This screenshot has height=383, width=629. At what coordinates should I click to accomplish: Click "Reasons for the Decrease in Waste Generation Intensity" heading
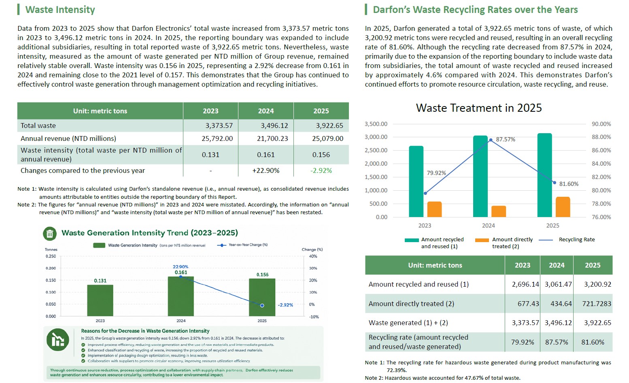pyautogui.click(x=145, y=331)
